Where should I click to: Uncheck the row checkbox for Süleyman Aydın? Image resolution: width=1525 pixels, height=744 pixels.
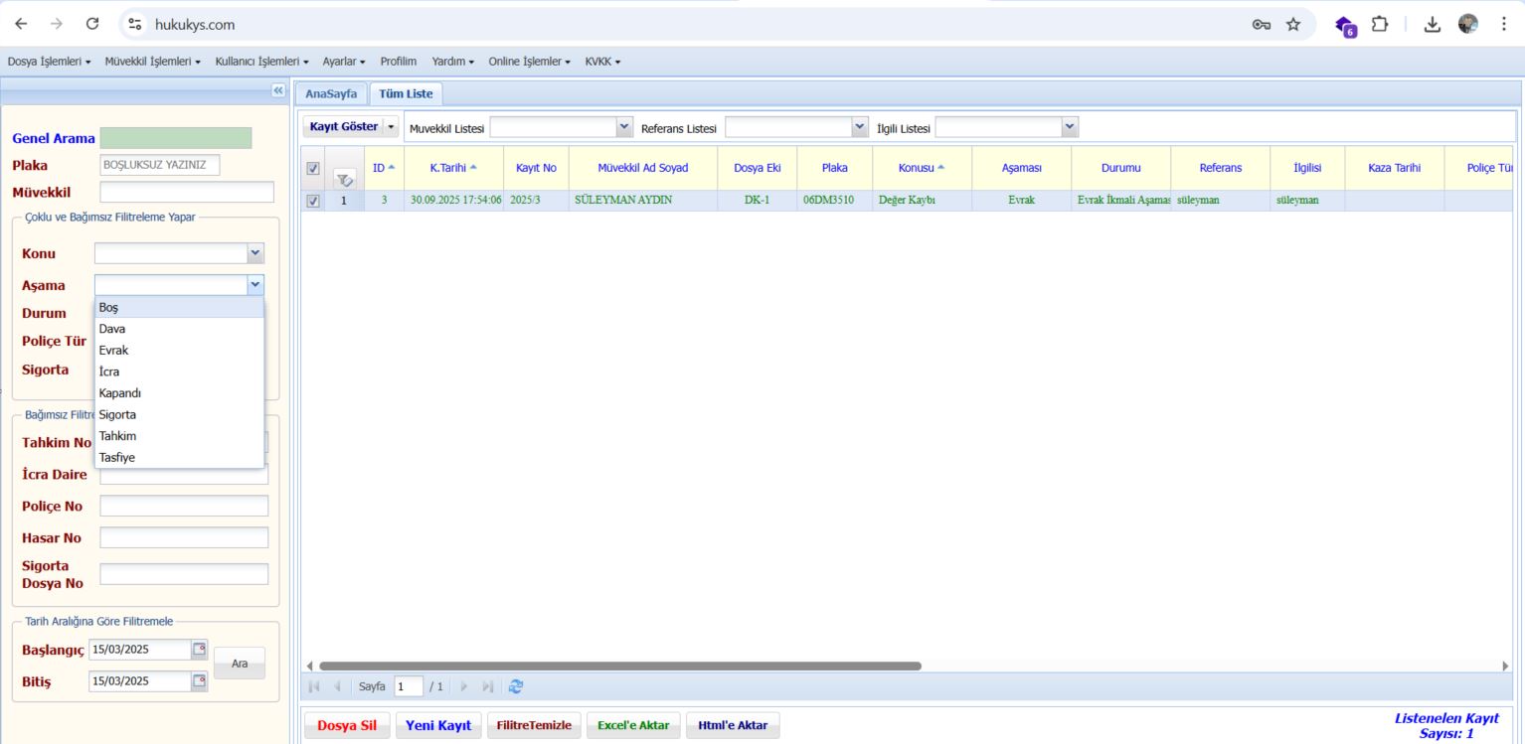[313, 201]
